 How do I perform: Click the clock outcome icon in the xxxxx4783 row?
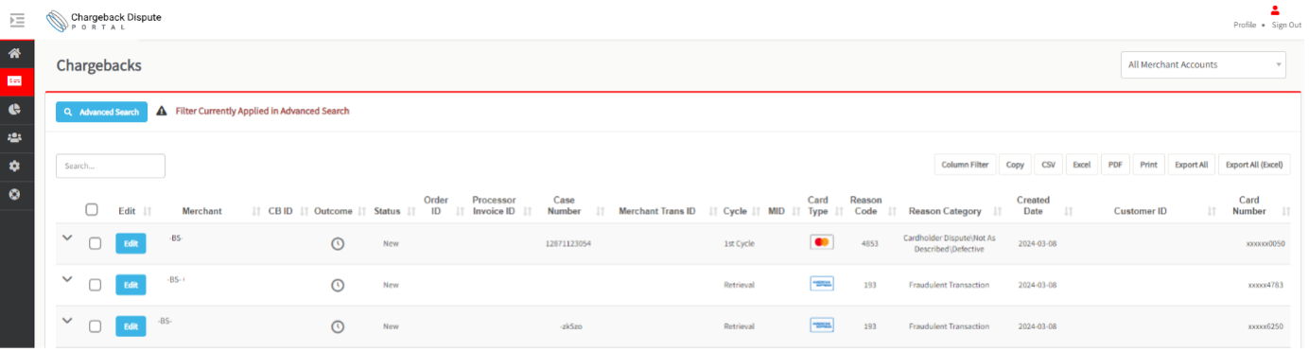[x=338, y=285]
